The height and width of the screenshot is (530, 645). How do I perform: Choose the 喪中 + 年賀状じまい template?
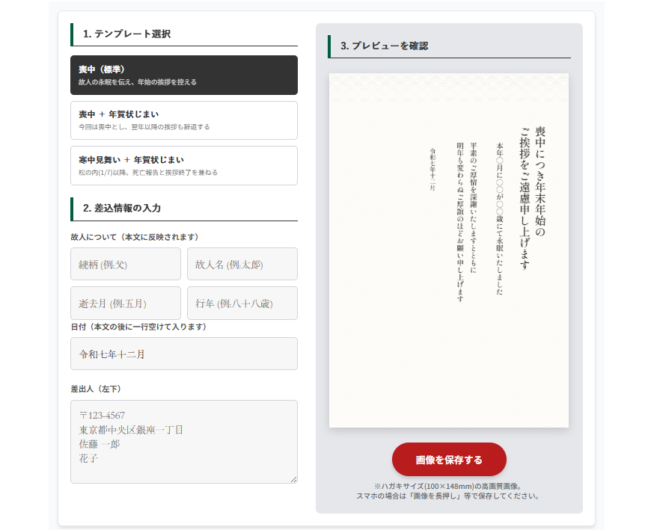(x=183, y=120)
